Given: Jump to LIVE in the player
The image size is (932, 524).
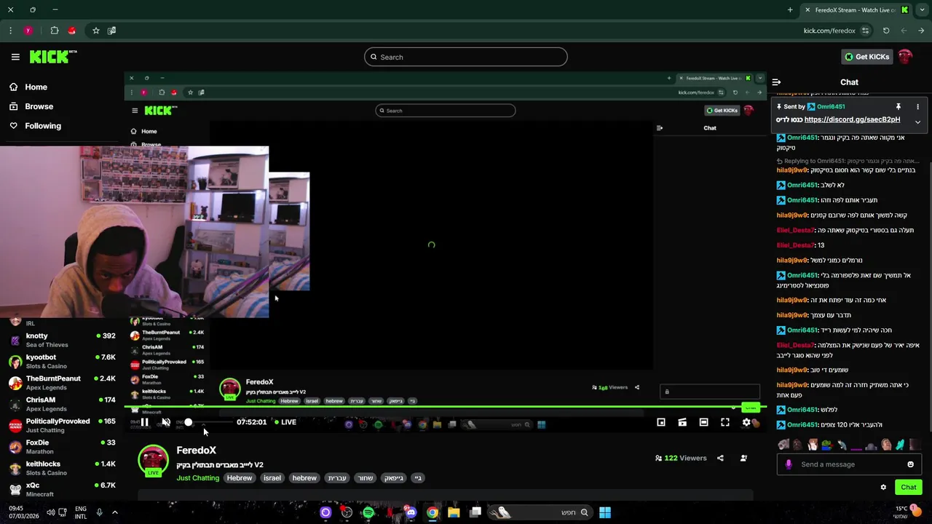Looking at the screenshot, I should [285, 422].
